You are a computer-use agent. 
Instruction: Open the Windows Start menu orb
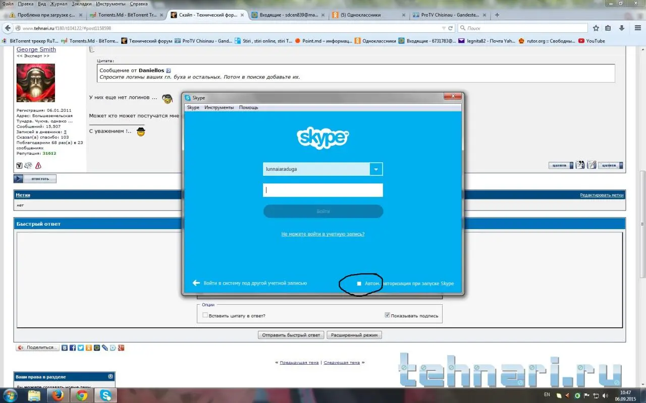pyautogui.click(x=10, y=395)
